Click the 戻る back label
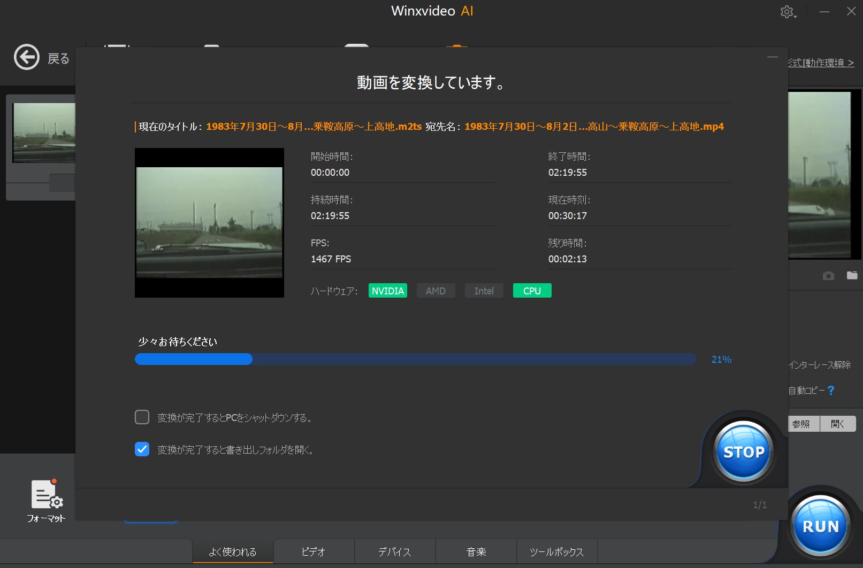 pyautogui.click(x=58, y=58)
